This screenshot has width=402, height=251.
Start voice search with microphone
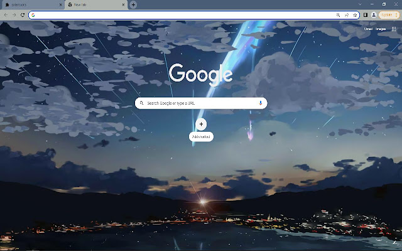click(x=261, y=103)
